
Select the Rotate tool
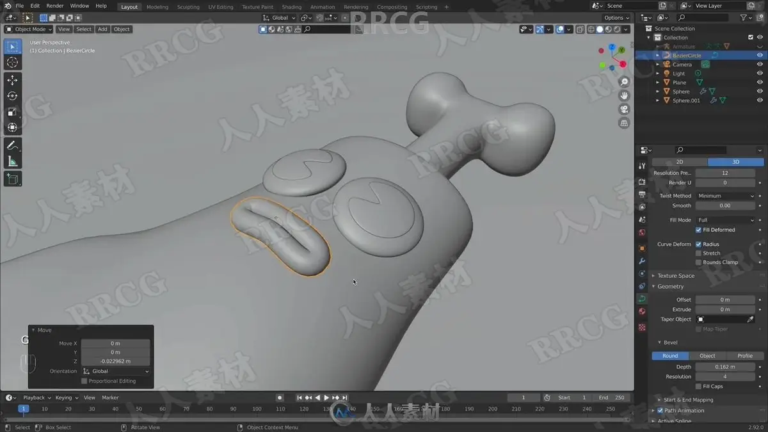pyautogui.click(x=12, y=96)
